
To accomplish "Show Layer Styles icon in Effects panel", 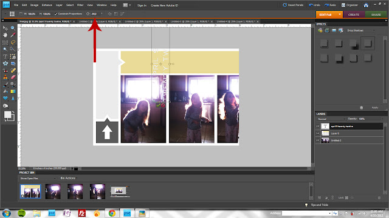I will click(327, 30).
